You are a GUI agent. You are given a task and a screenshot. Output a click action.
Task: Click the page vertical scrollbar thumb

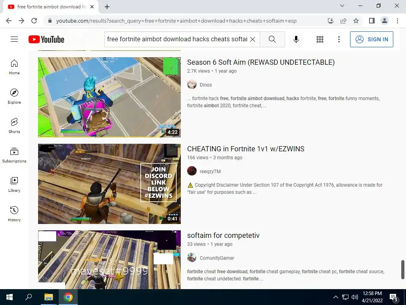tap(403, 270)
